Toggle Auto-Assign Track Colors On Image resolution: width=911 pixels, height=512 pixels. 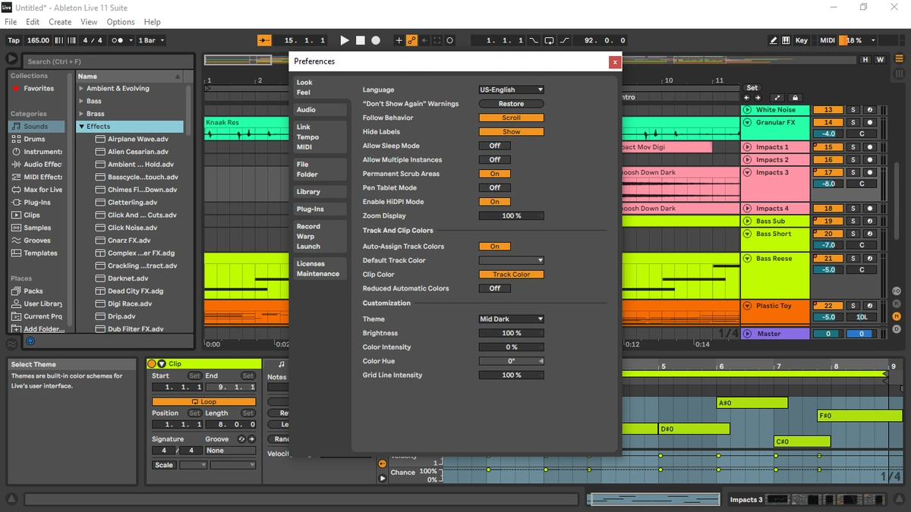(495, 247)
